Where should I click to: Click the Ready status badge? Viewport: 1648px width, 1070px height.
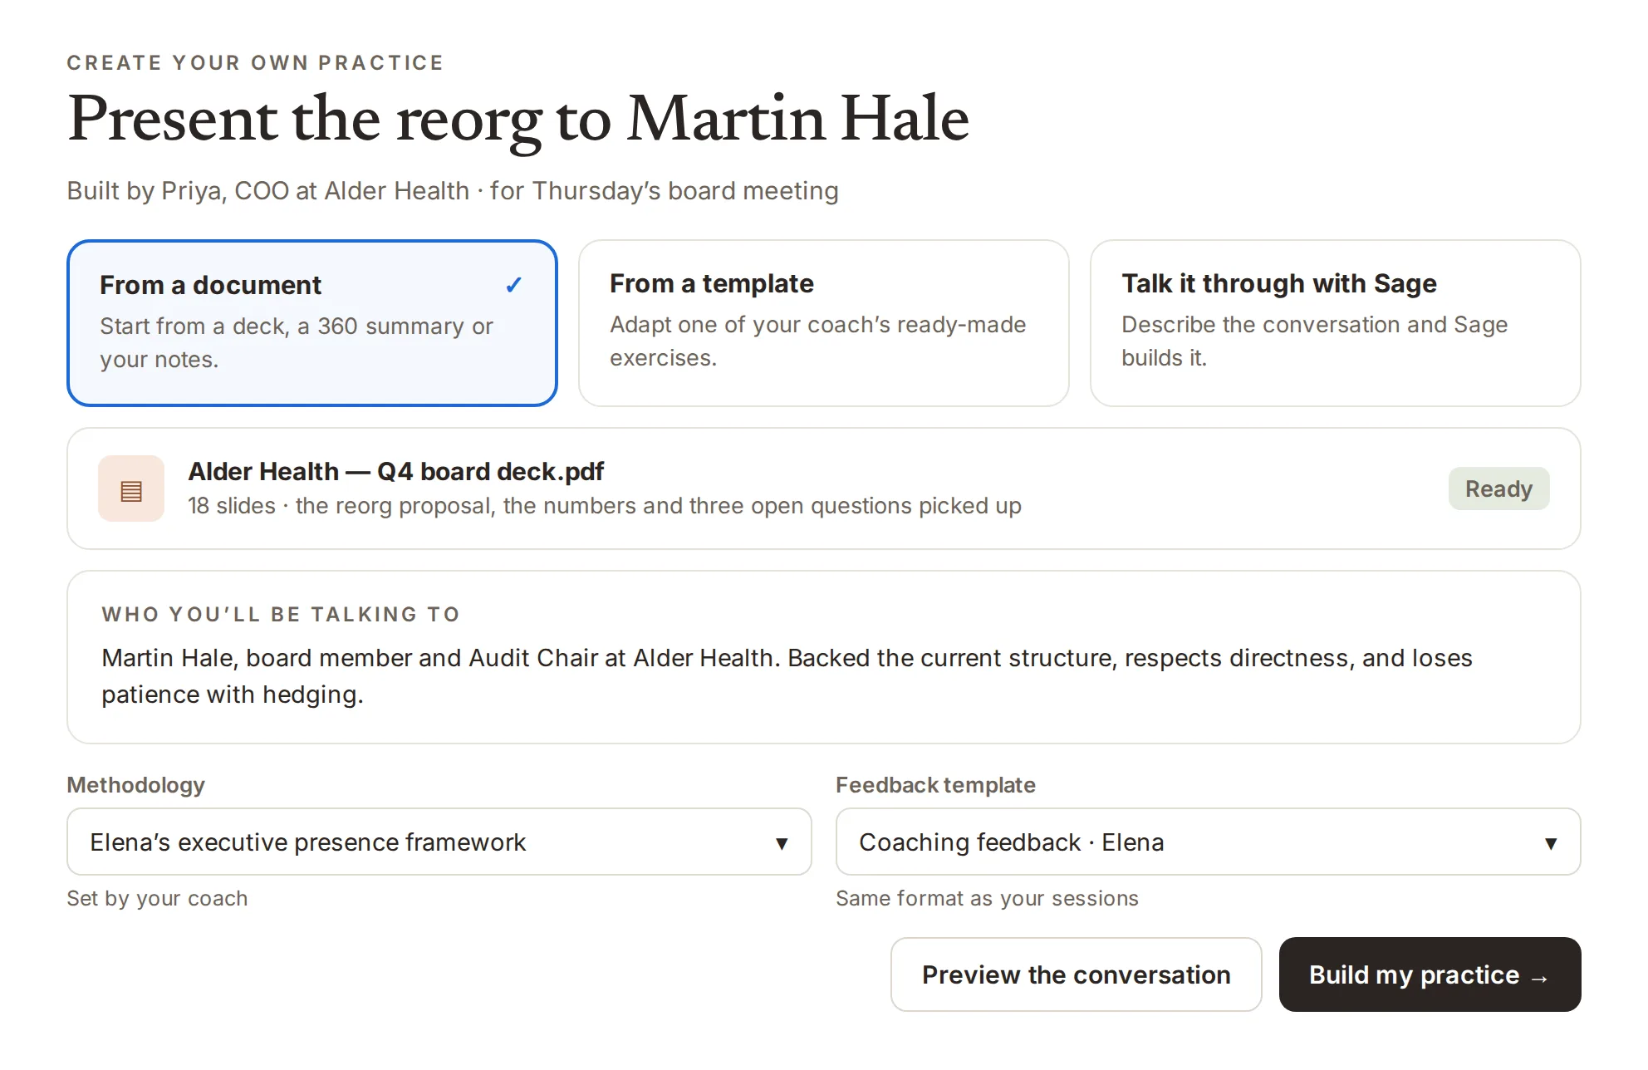[x=1498, y=488]
